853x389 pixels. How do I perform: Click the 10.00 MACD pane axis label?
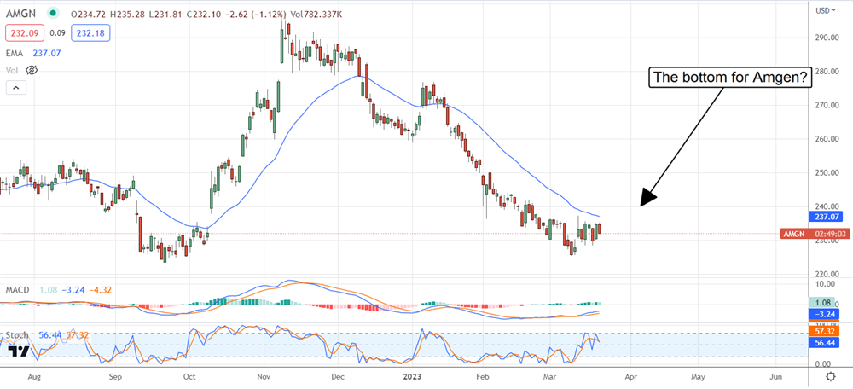tap(825, 283)
